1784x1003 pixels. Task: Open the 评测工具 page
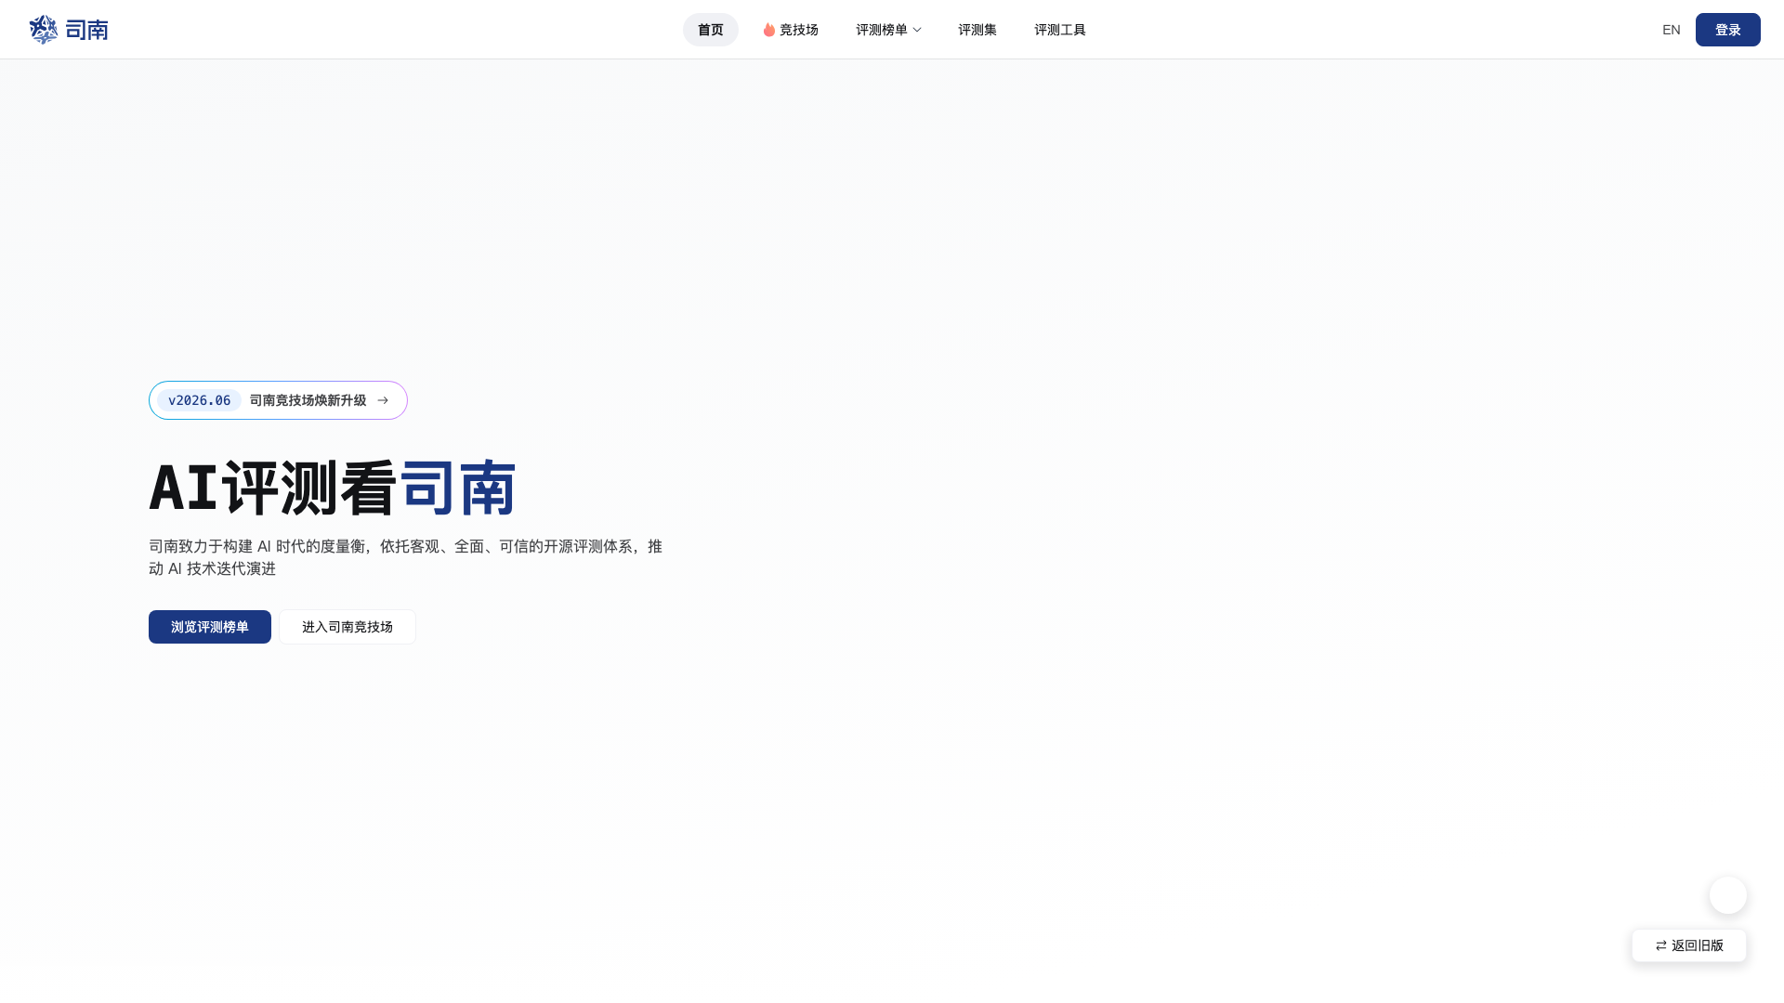1060,30
